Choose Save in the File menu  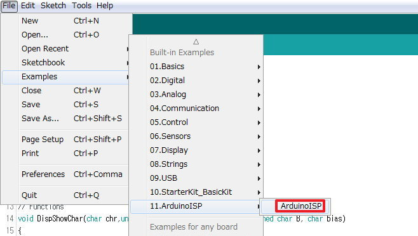pos(65,105)
